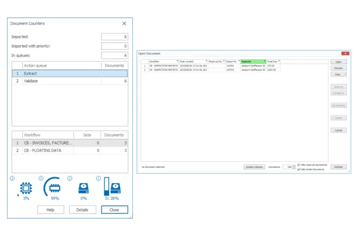This screenshot has height=236, width=354.
Task: Click the Imported value field
Action: pos(115,37)
